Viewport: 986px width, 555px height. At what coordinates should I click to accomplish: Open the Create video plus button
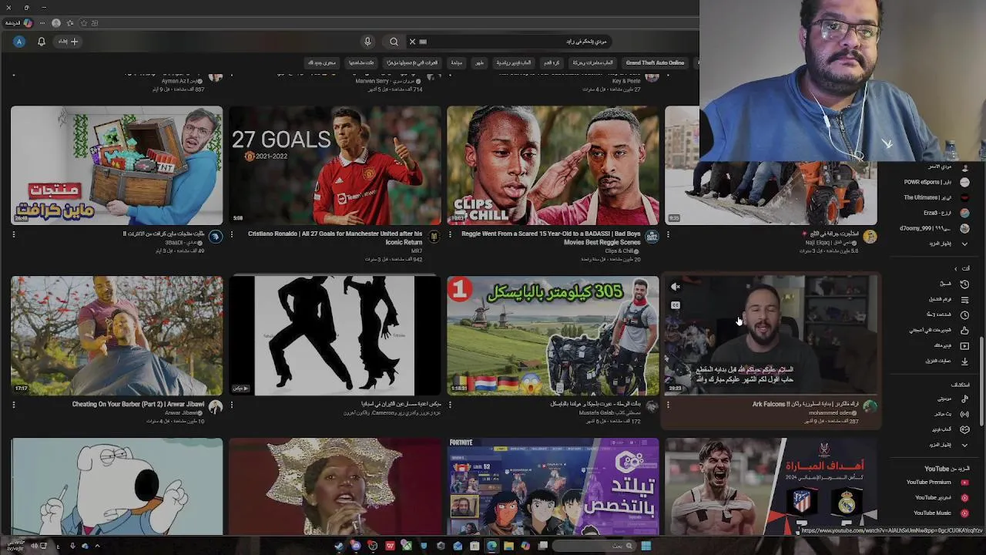(69, 42)
